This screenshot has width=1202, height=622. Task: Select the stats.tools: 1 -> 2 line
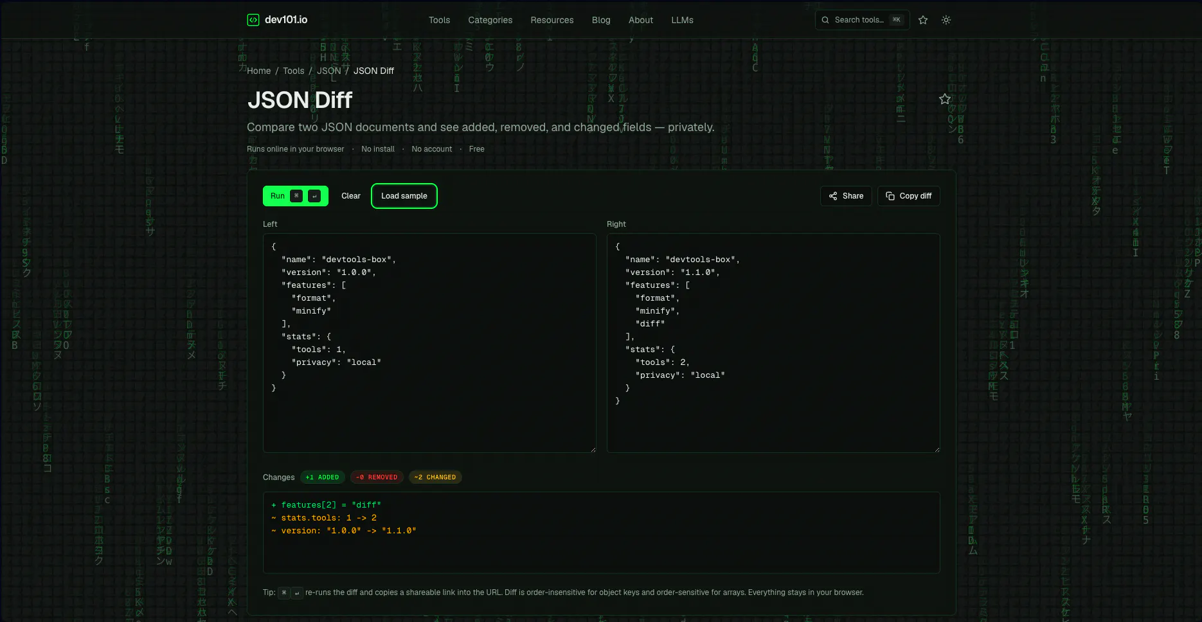click(x=324, y=518)
